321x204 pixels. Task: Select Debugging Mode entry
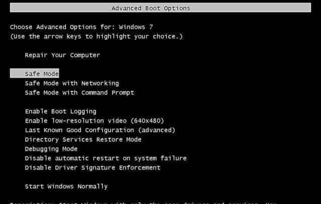51,148
